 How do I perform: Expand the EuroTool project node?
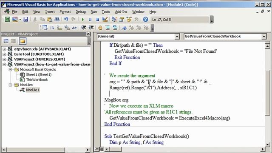click(4, 54)
